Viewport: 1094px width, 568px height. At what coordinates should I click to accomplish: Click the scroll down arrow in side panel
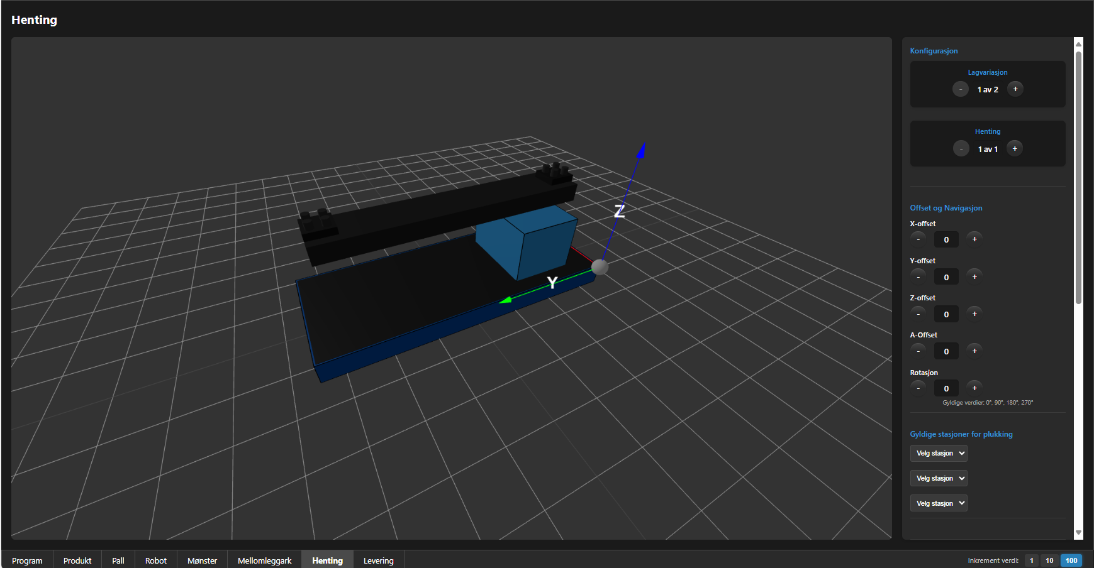point(1078,533)
